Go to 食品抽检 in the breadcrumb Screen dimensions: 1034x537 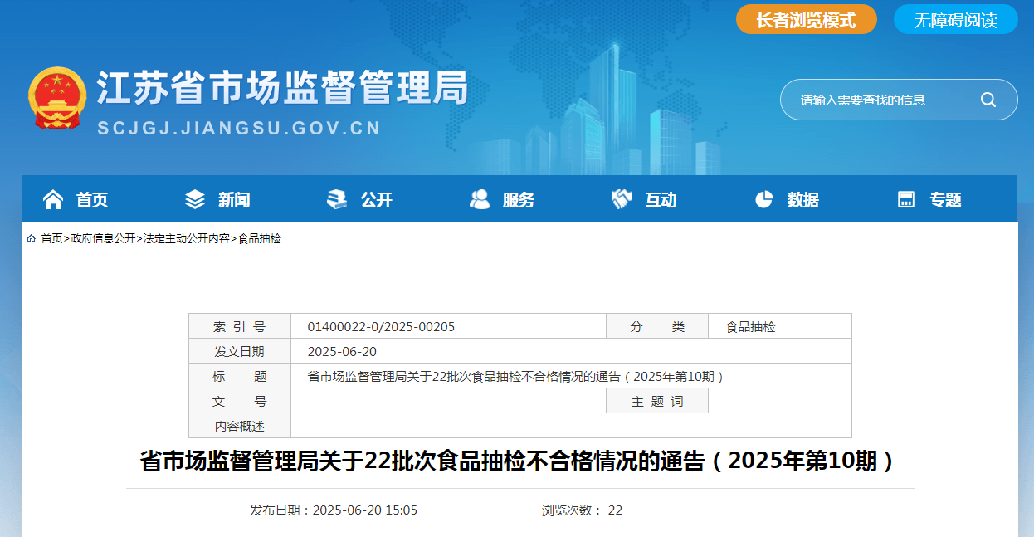[260, 238]
